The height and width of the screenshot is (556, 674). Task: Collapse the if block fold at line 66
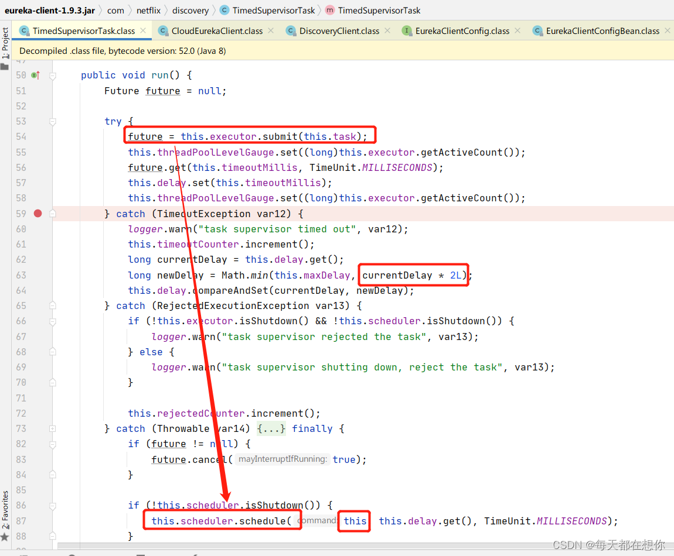tap(53, 321)
